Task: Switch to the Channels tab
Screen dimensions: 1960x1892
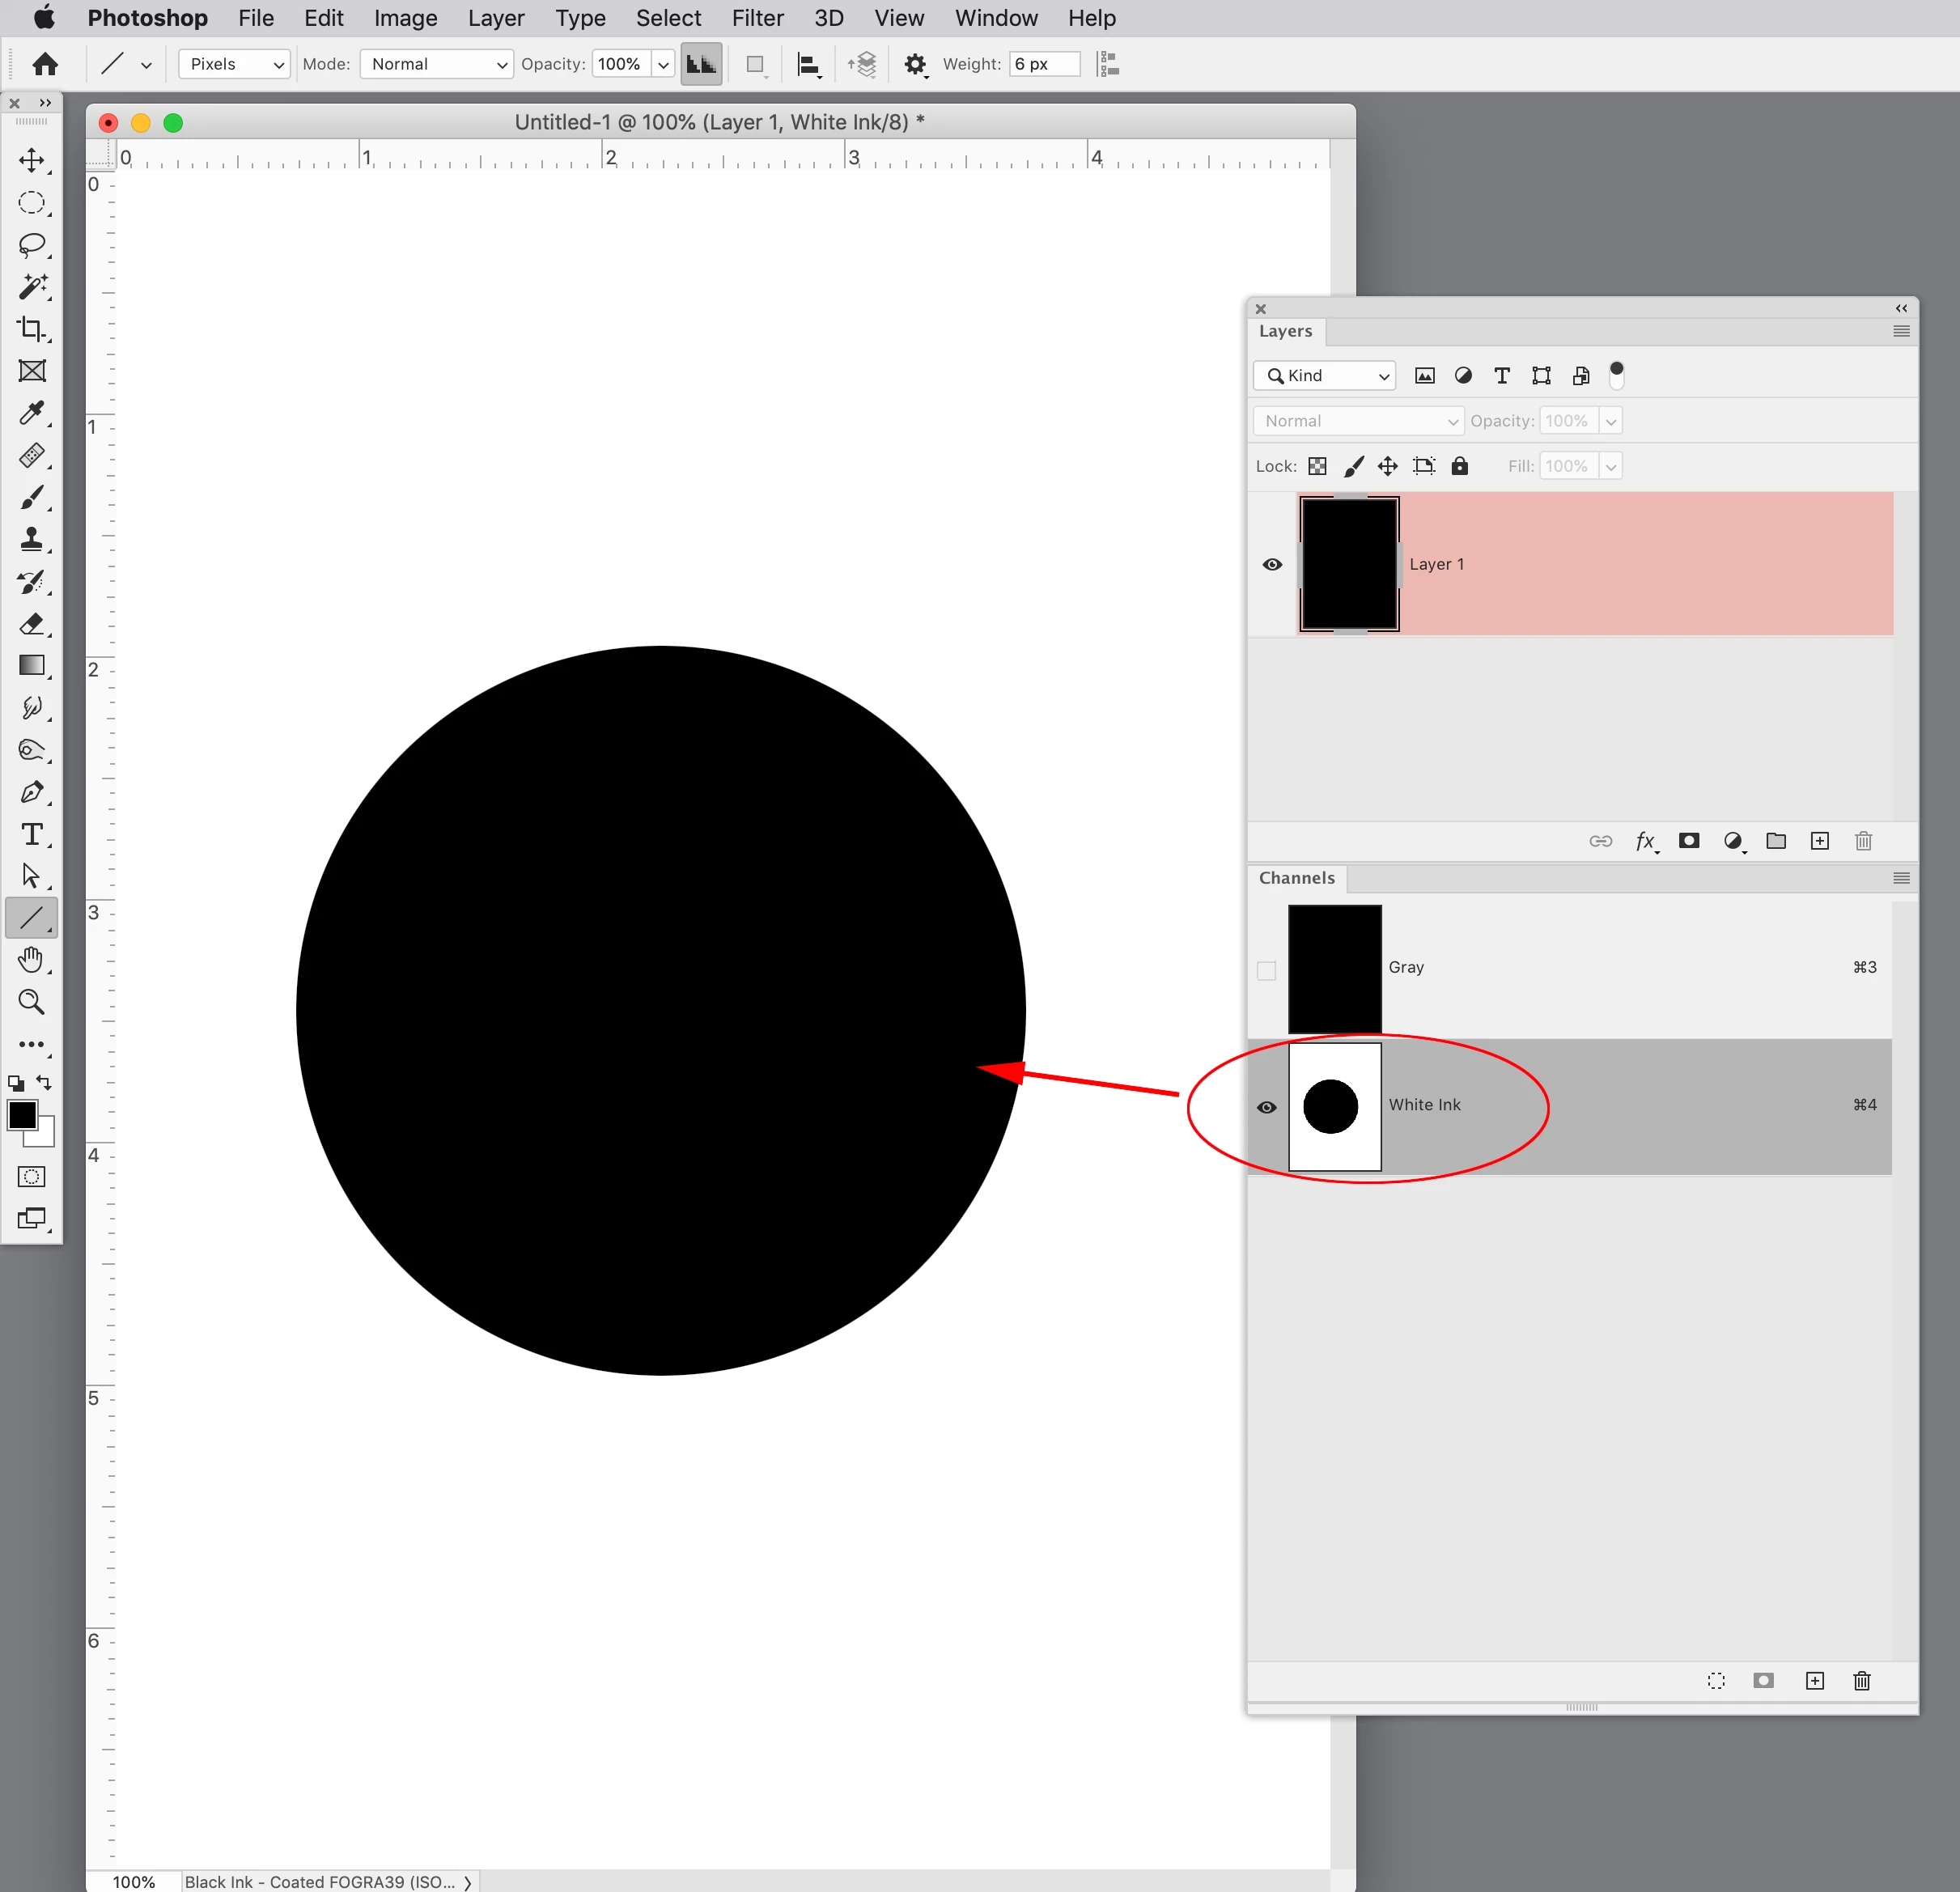Action: pyautogui.click(x=1296, y=878)
